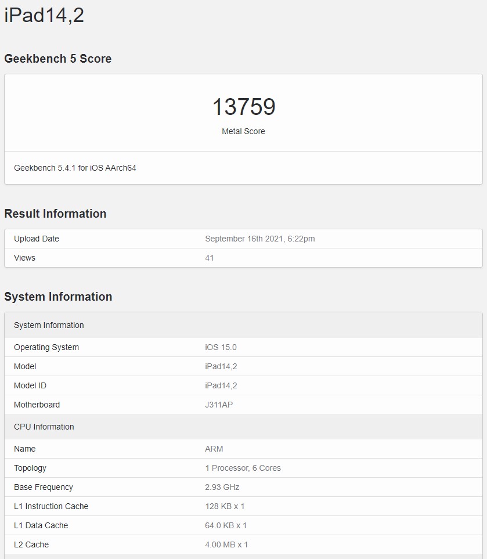Click the Model ID label

(30, 385)
